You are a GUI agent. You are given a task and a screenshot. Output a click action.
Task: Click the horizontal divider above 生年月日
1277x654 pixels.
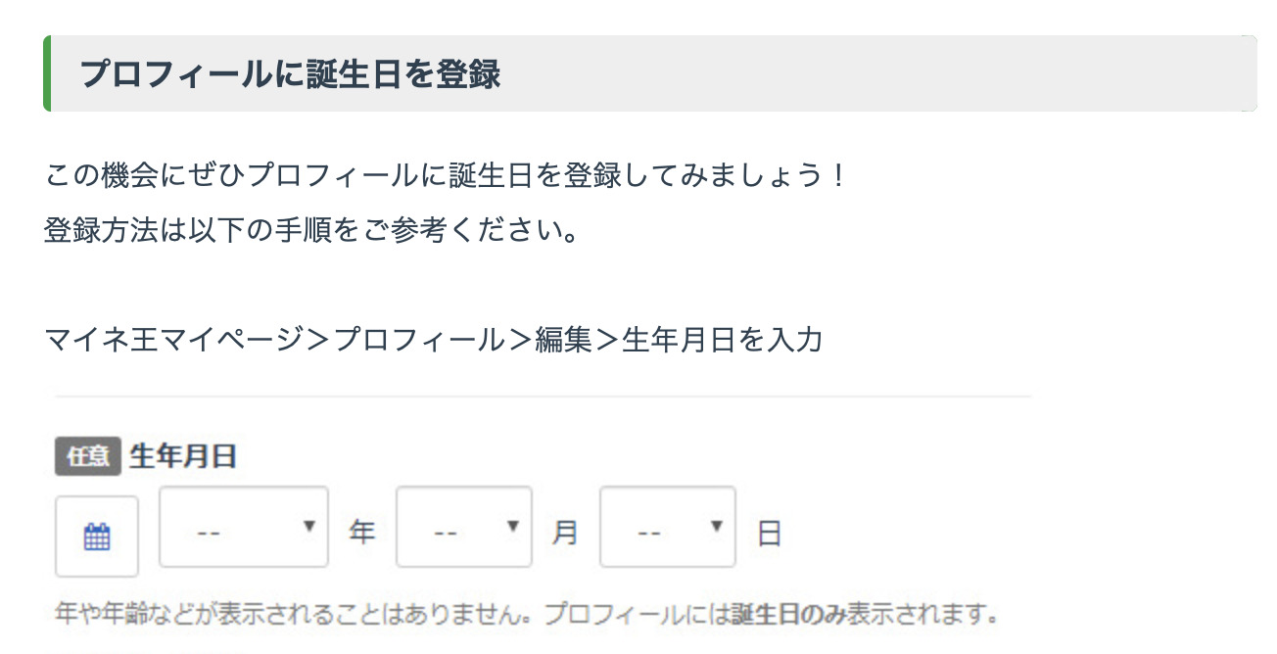544,397
